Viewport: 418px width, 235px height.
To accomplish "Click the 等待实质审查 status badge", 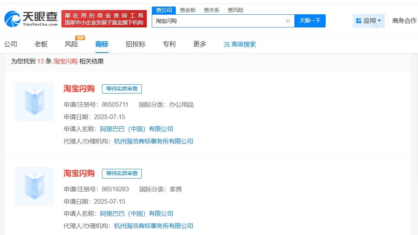I will [122, 89].
